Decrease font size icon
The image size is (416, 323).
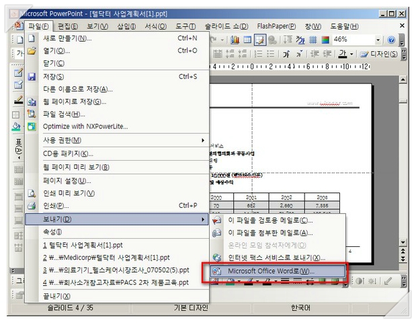[299, 54]
